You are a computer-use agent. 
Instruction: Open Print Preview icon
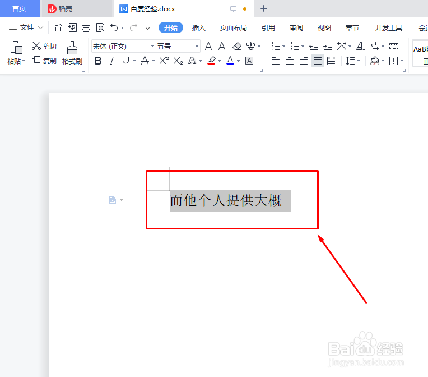point(100,27)
